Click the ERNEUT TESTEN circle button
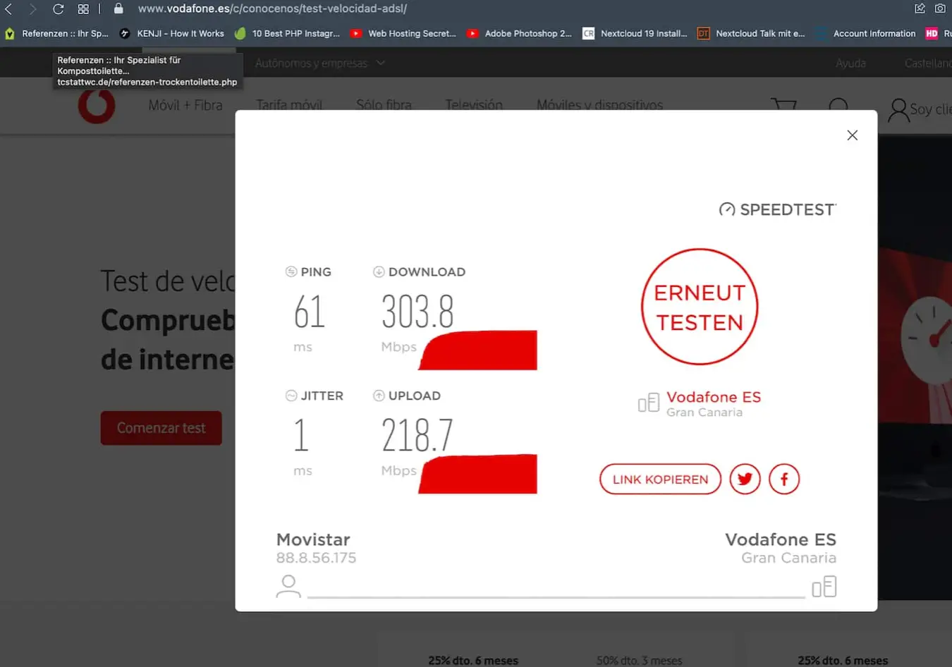 [700, 307]
